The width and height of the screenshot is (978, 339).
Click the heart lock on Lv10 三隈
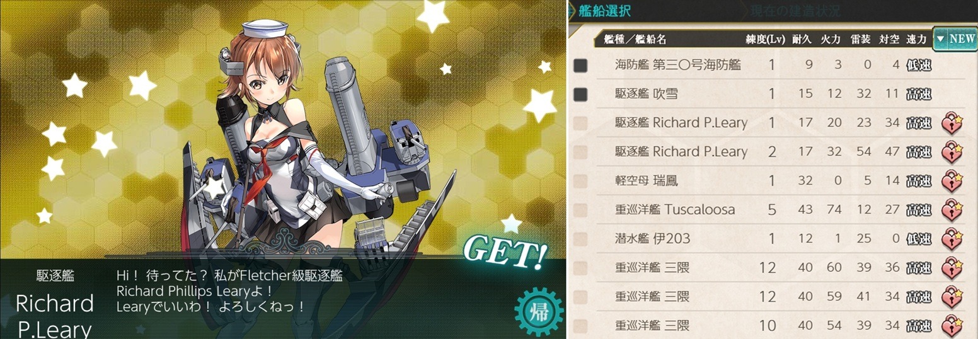pyautogui.click(x=952, y=326)
